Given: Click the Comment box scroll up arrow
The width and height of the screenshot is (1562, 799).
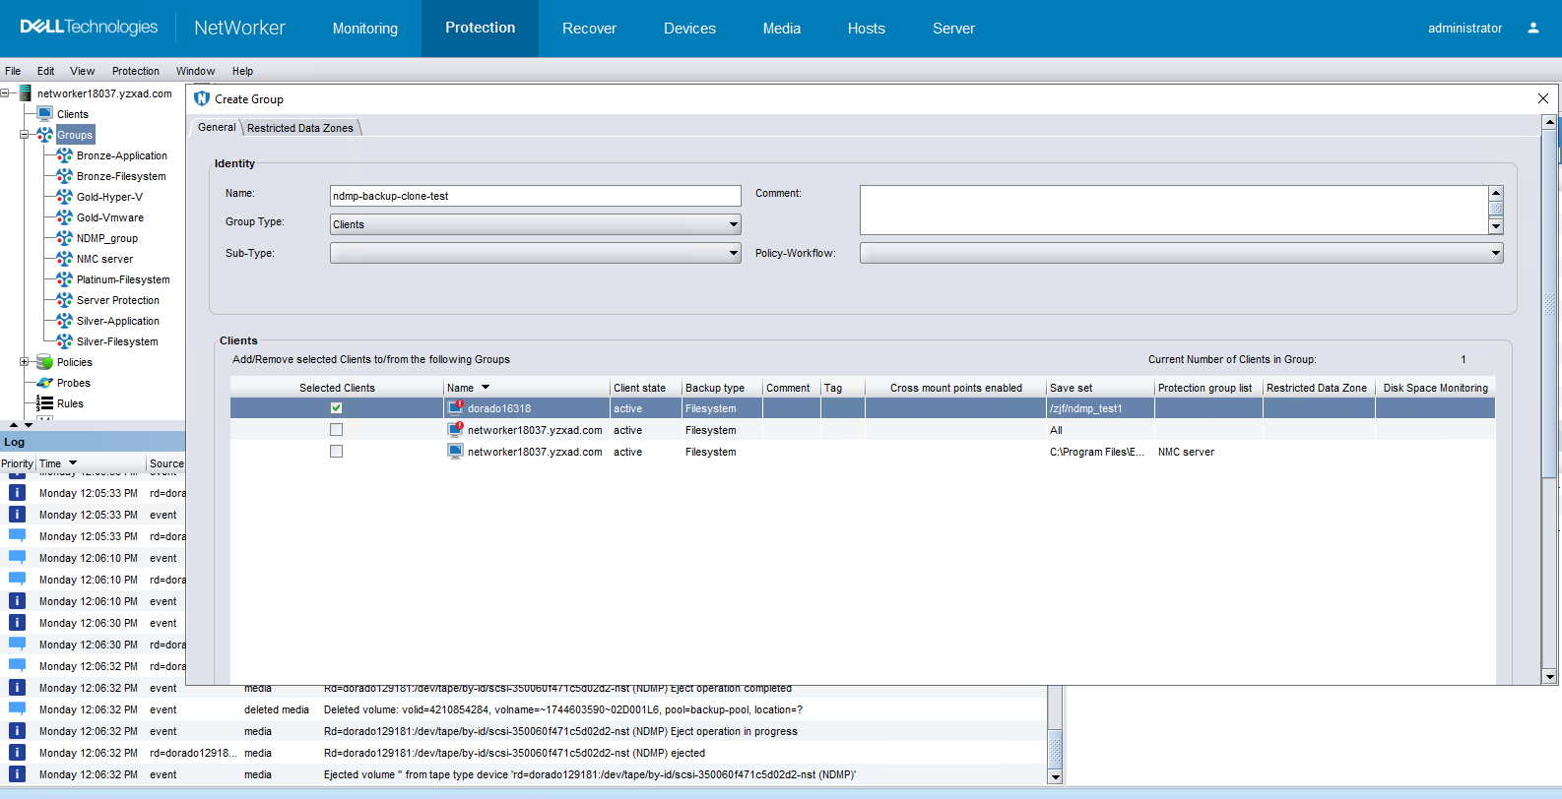Looking at the screenshot, I should click(1496, 193).
